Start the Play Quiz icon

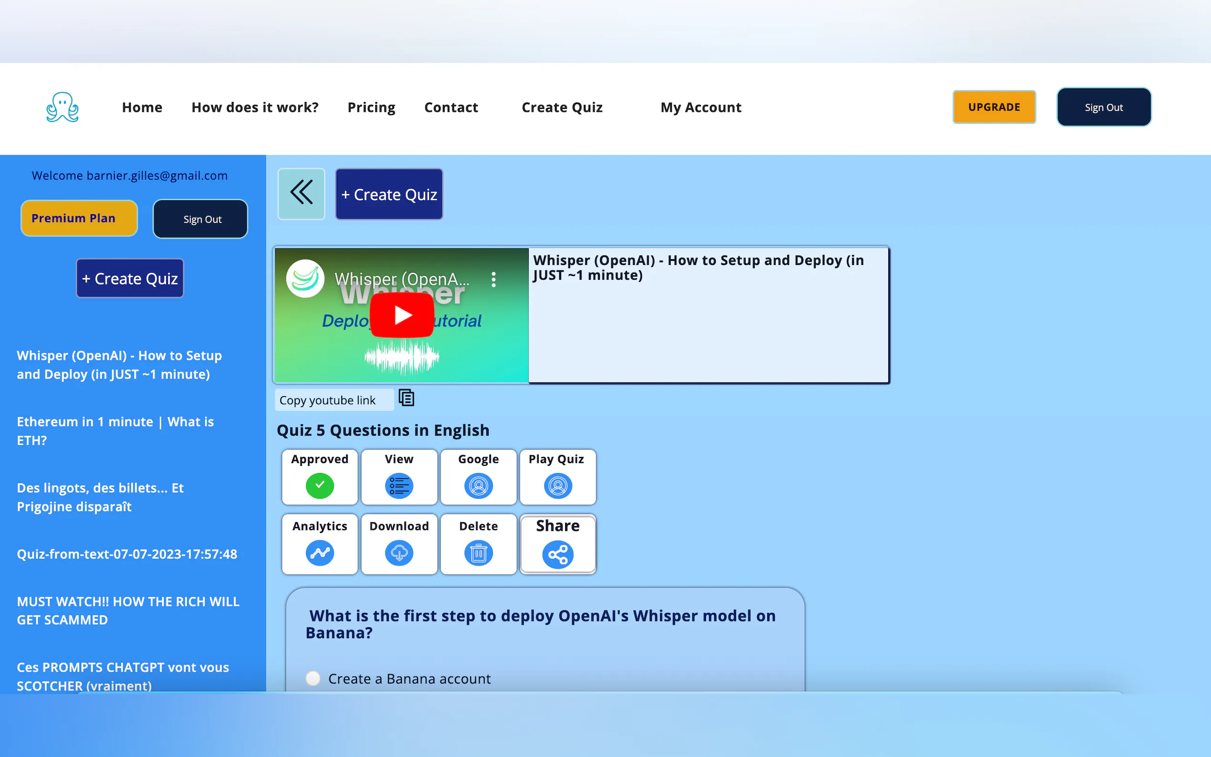click(557, 486)
